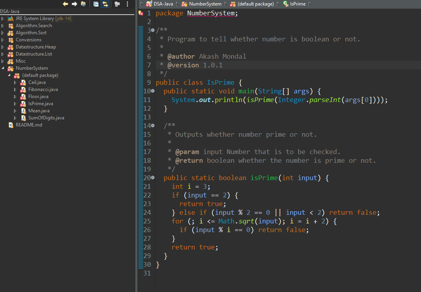
Task: Expand the Ceil.java tree node
Action: click(15, 82)
